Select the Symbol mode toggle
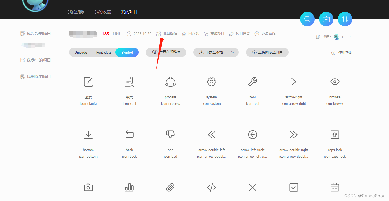Viewport: 389px width, 201px height. tap(127, 52)
